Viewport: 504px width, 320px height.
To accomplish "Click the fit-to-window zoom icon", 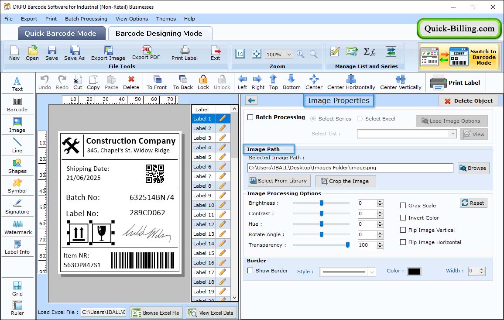I will 257,54.
